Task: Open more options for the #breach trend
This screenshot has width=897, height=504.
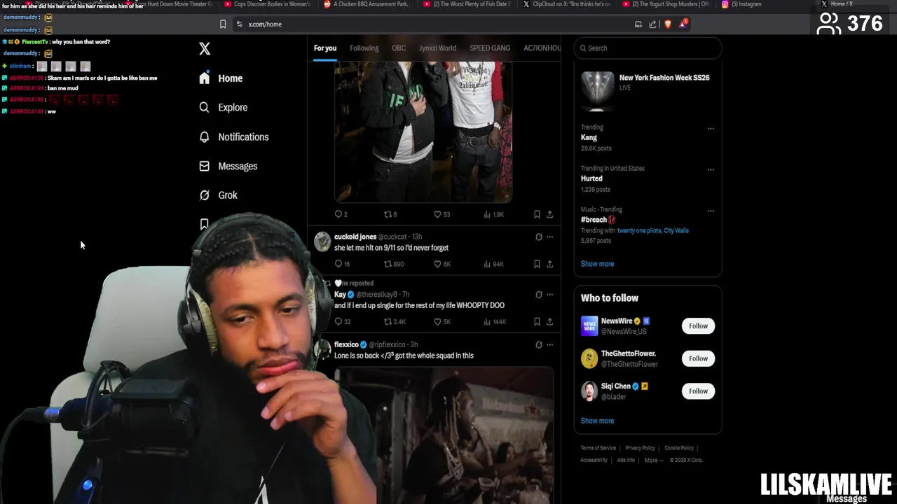Action: click(x=711, y=211)
